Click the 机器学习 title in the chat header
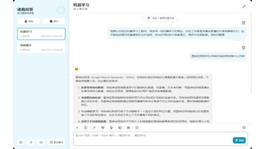The height and width of the screenshot is (149, 265). 81,5
